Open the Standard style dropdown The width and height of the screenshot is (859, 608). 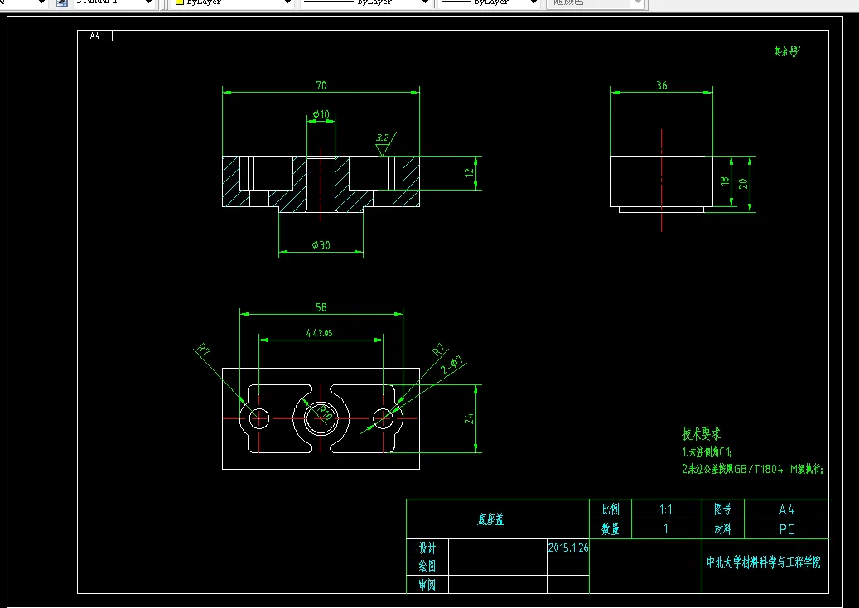pos(113,4)
